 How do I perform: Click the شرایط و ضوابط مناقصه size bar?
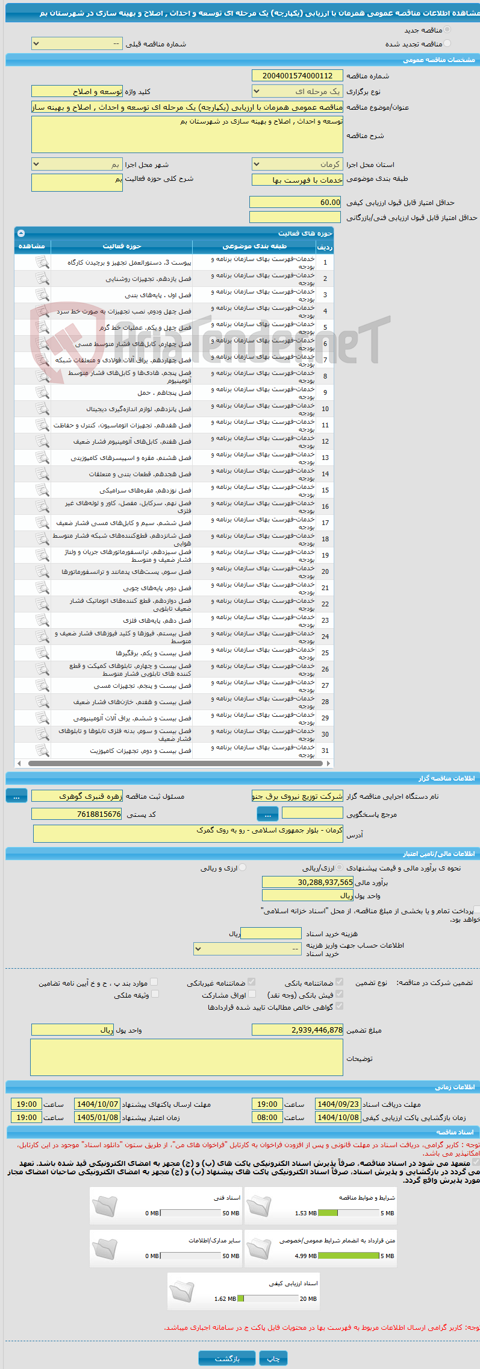pos(348,1213)
